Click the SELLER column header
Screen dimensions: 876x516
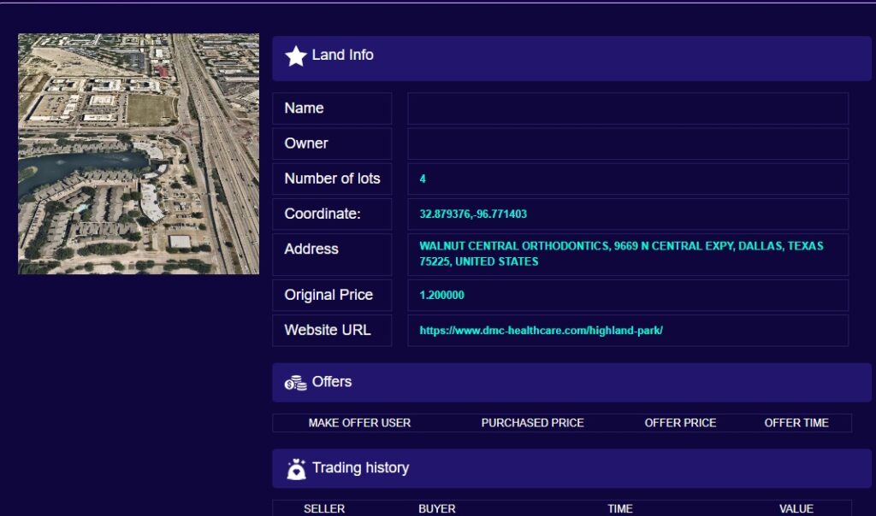324,508
